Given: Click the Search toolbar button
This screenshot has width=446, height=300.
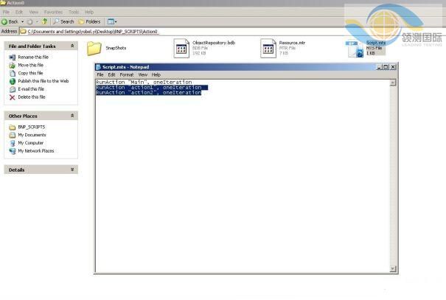Looking at the screenshot, I should (63, 21).
